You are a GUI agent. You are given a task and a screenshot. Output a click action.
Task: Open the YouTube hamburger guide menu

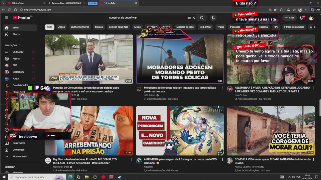[x=7, y=18]
